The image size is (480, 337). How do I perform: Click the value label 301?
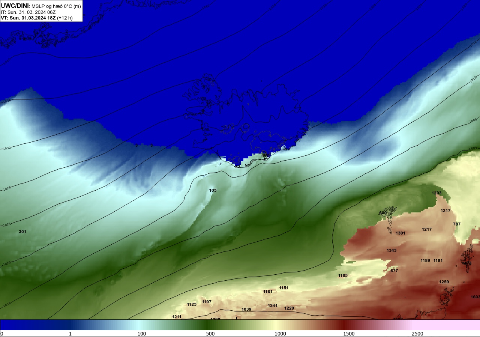[22, 232]
